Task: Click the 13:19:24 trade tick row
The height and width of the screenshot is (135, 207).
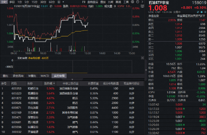Action: (x=177, y=117)
